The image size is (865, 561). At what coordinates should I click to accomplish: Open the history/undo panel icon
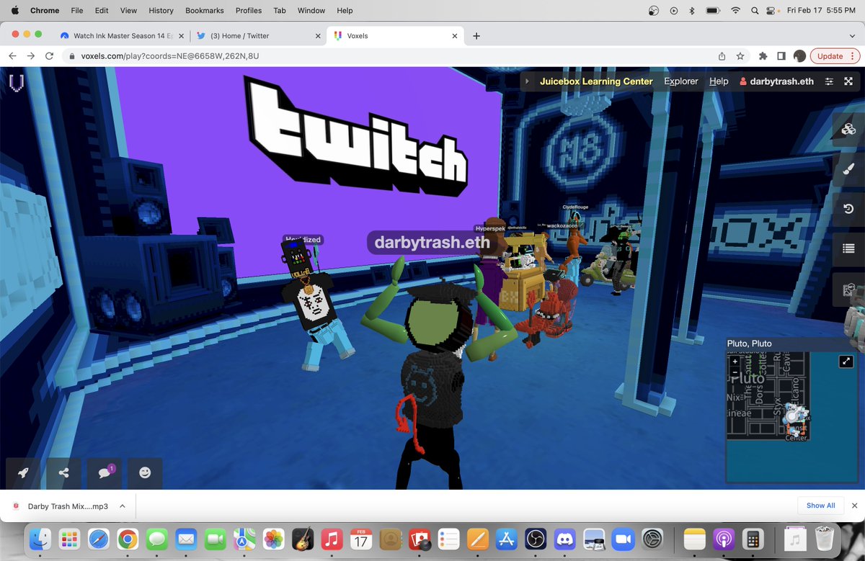848,209
